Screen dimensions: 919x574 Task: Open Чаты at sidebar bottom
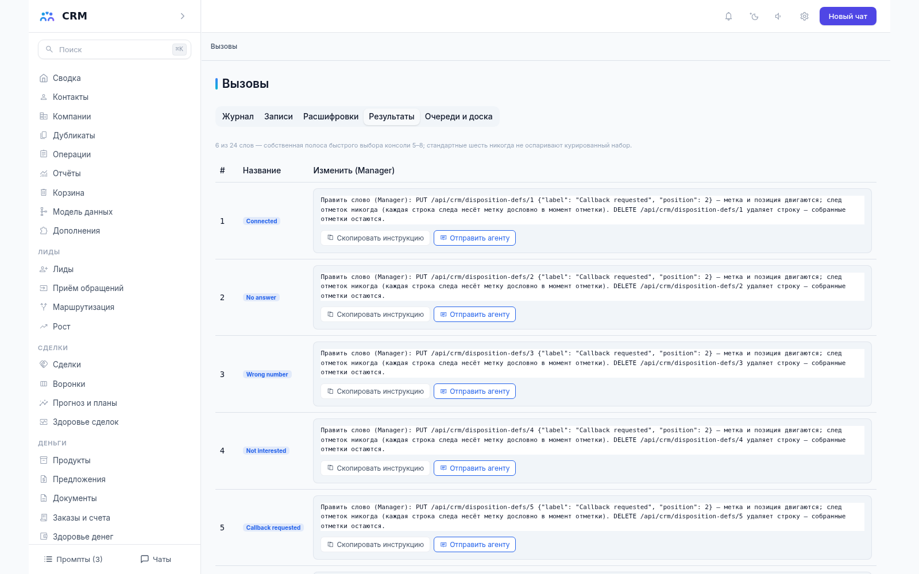coord(156,559)
